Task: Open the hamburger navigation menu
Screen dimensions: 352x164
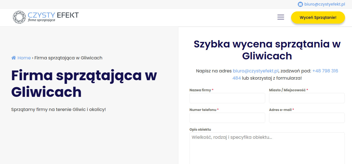Action: tap(281, 17)
